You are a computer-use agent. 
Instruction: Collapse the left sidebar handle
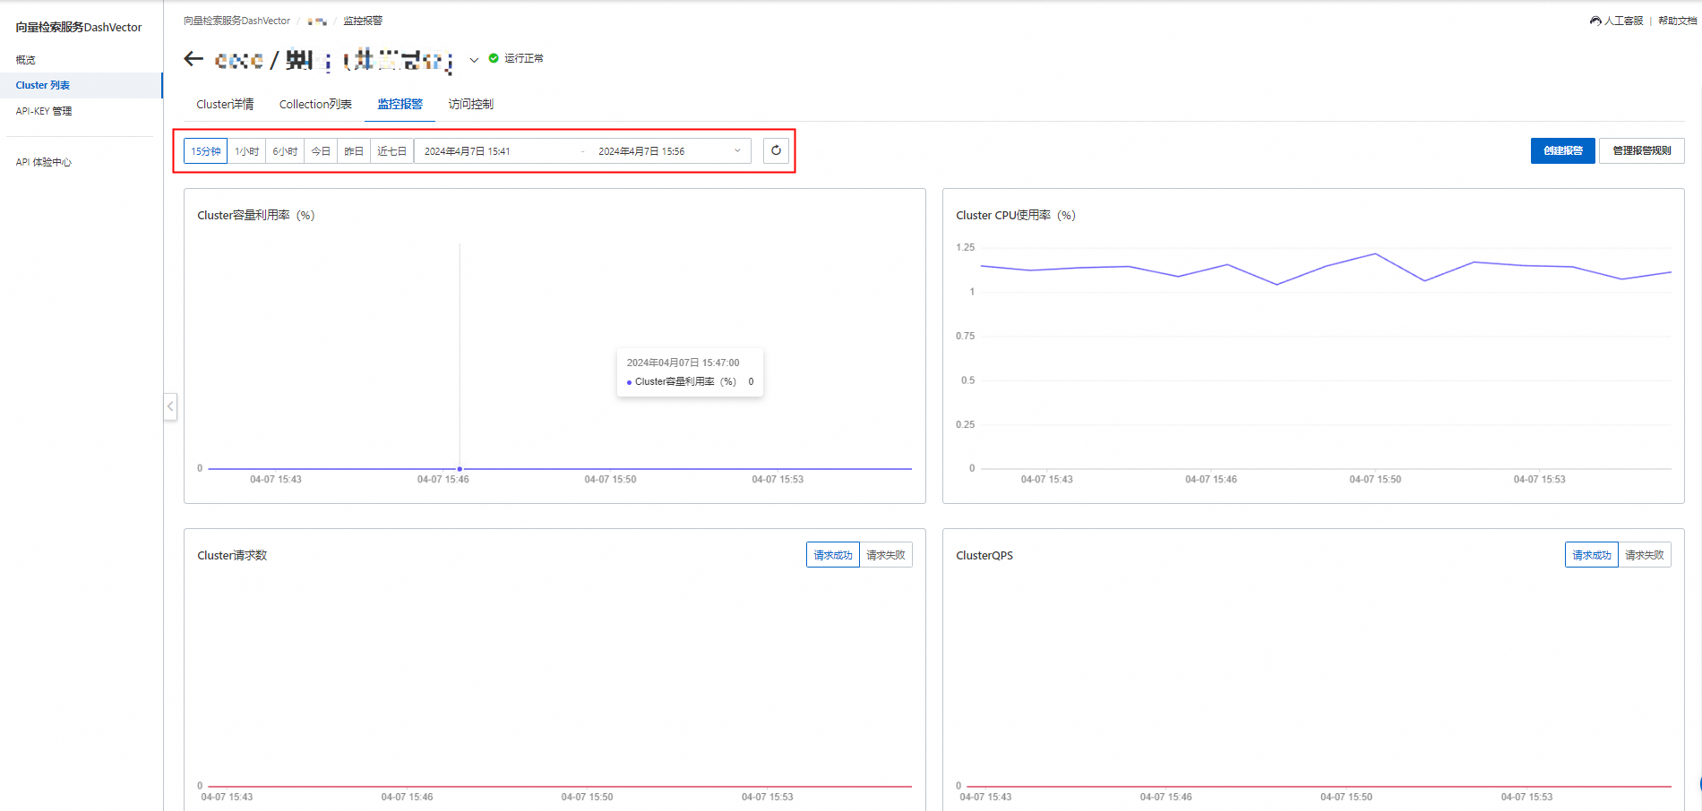[x=170, y=406]
